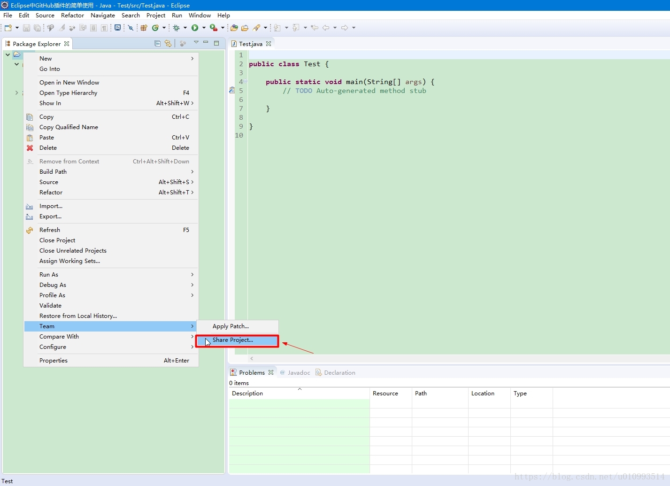Image resolution: width=670 pixels, height=486 pixels.
Task: Toggle Block Selection Mode button
Action: click(x=93, y=28)
